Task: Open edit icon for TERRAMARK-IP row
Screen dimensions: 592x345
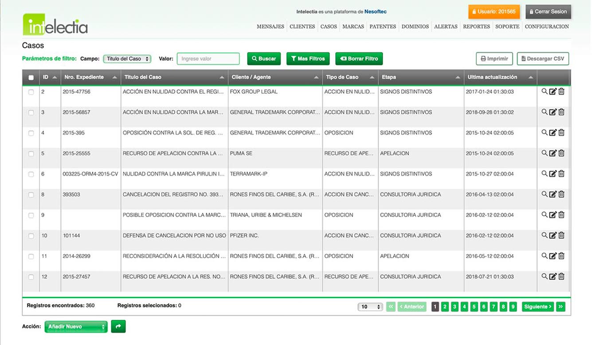Action: [x=553, y=174]
